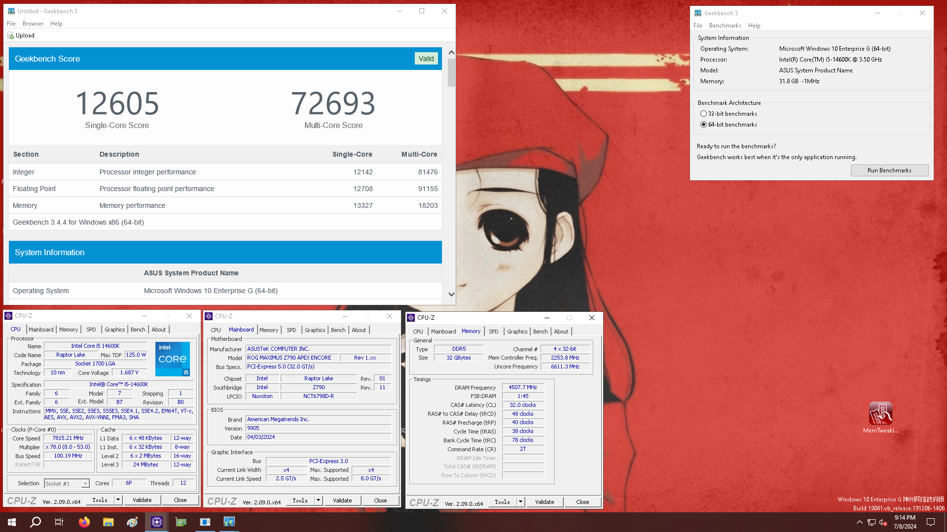Expand Tools dropdown arrow in Mainboard window
This screenshot has height=532, width=947.
coord(318,500)
